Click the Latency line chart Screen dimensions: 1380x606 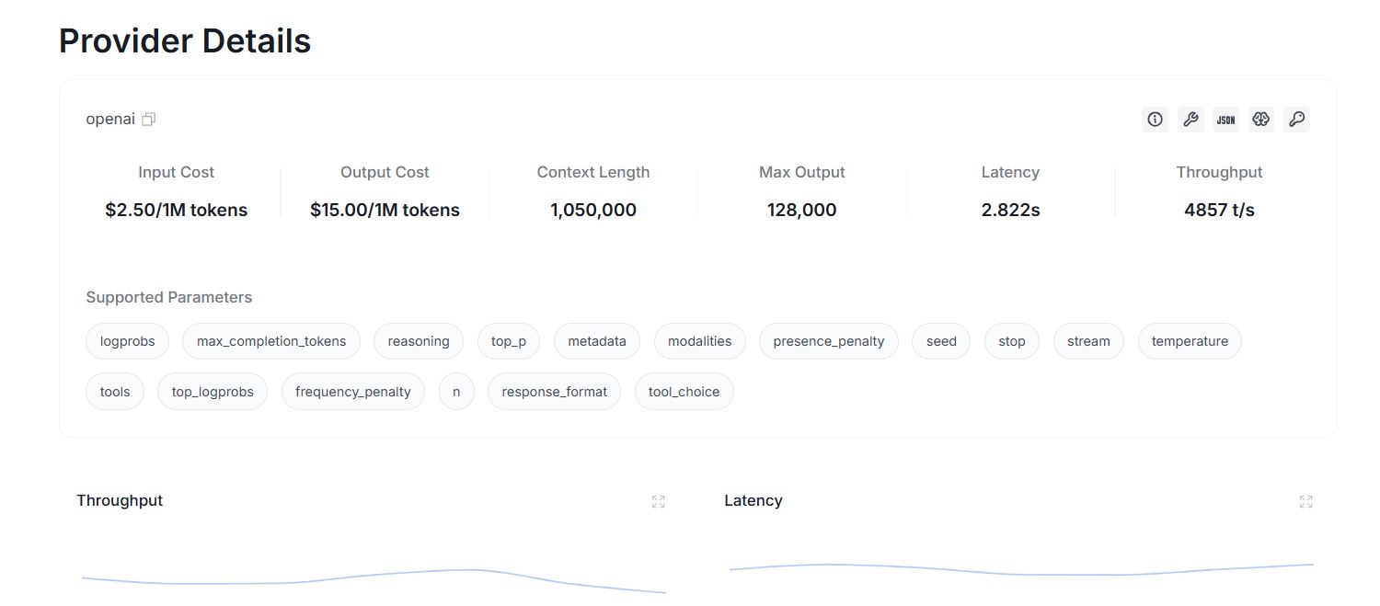click(1021, 569)
